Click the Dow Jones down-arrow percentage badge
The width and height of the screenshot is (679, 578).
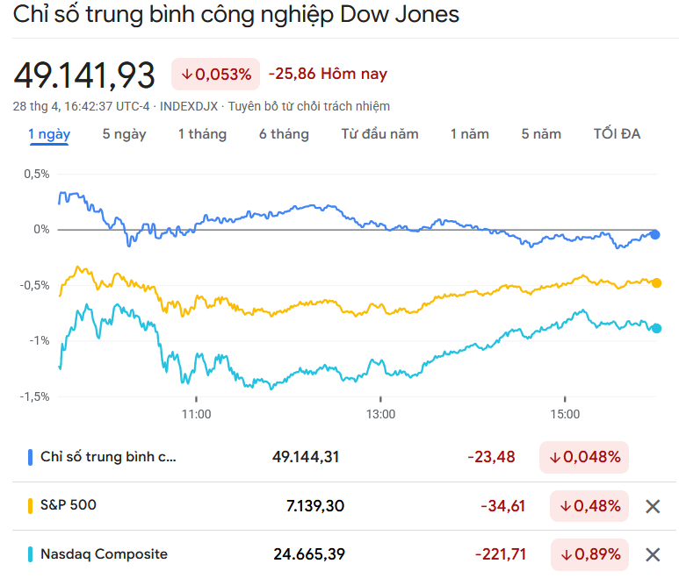(584, 457)
